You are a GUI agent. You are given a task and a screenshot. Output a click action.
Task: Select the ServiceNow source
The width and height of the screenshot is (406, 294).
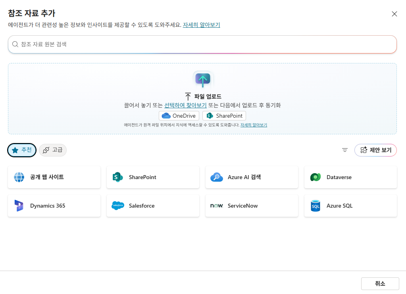pos(252,206)
